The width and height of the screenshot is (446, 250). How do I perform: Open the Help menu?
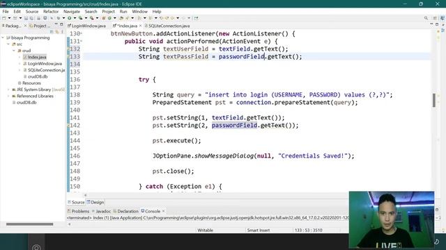pyautogui.click(x=157, y=11)
